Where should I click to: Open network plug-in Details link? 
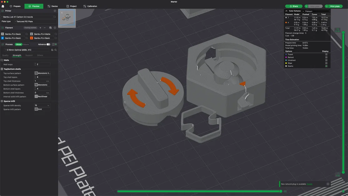click(x=310, y=184)
